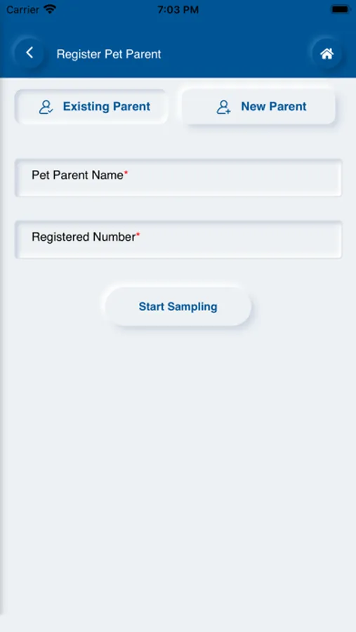This screenshot has width=356, height=632.
Task: Click the red asterisk beside Pet Parent Name
Action: tap(126, 173)
